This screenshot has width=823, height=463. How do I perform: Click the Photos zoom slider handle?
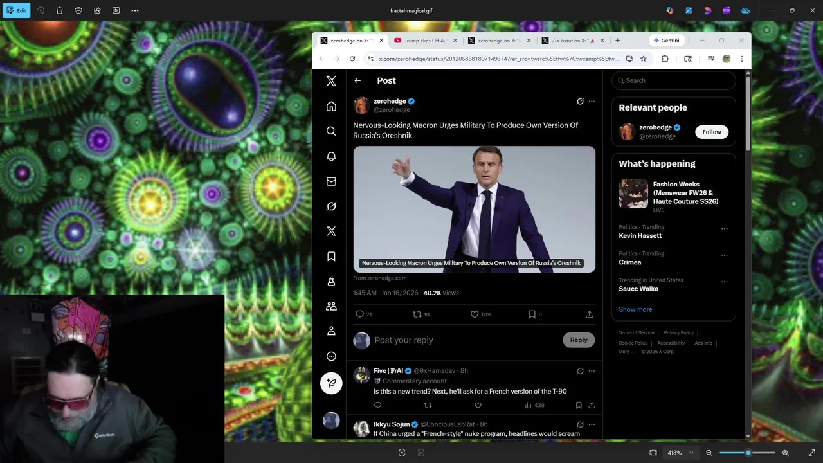click(x=748, y=453)
